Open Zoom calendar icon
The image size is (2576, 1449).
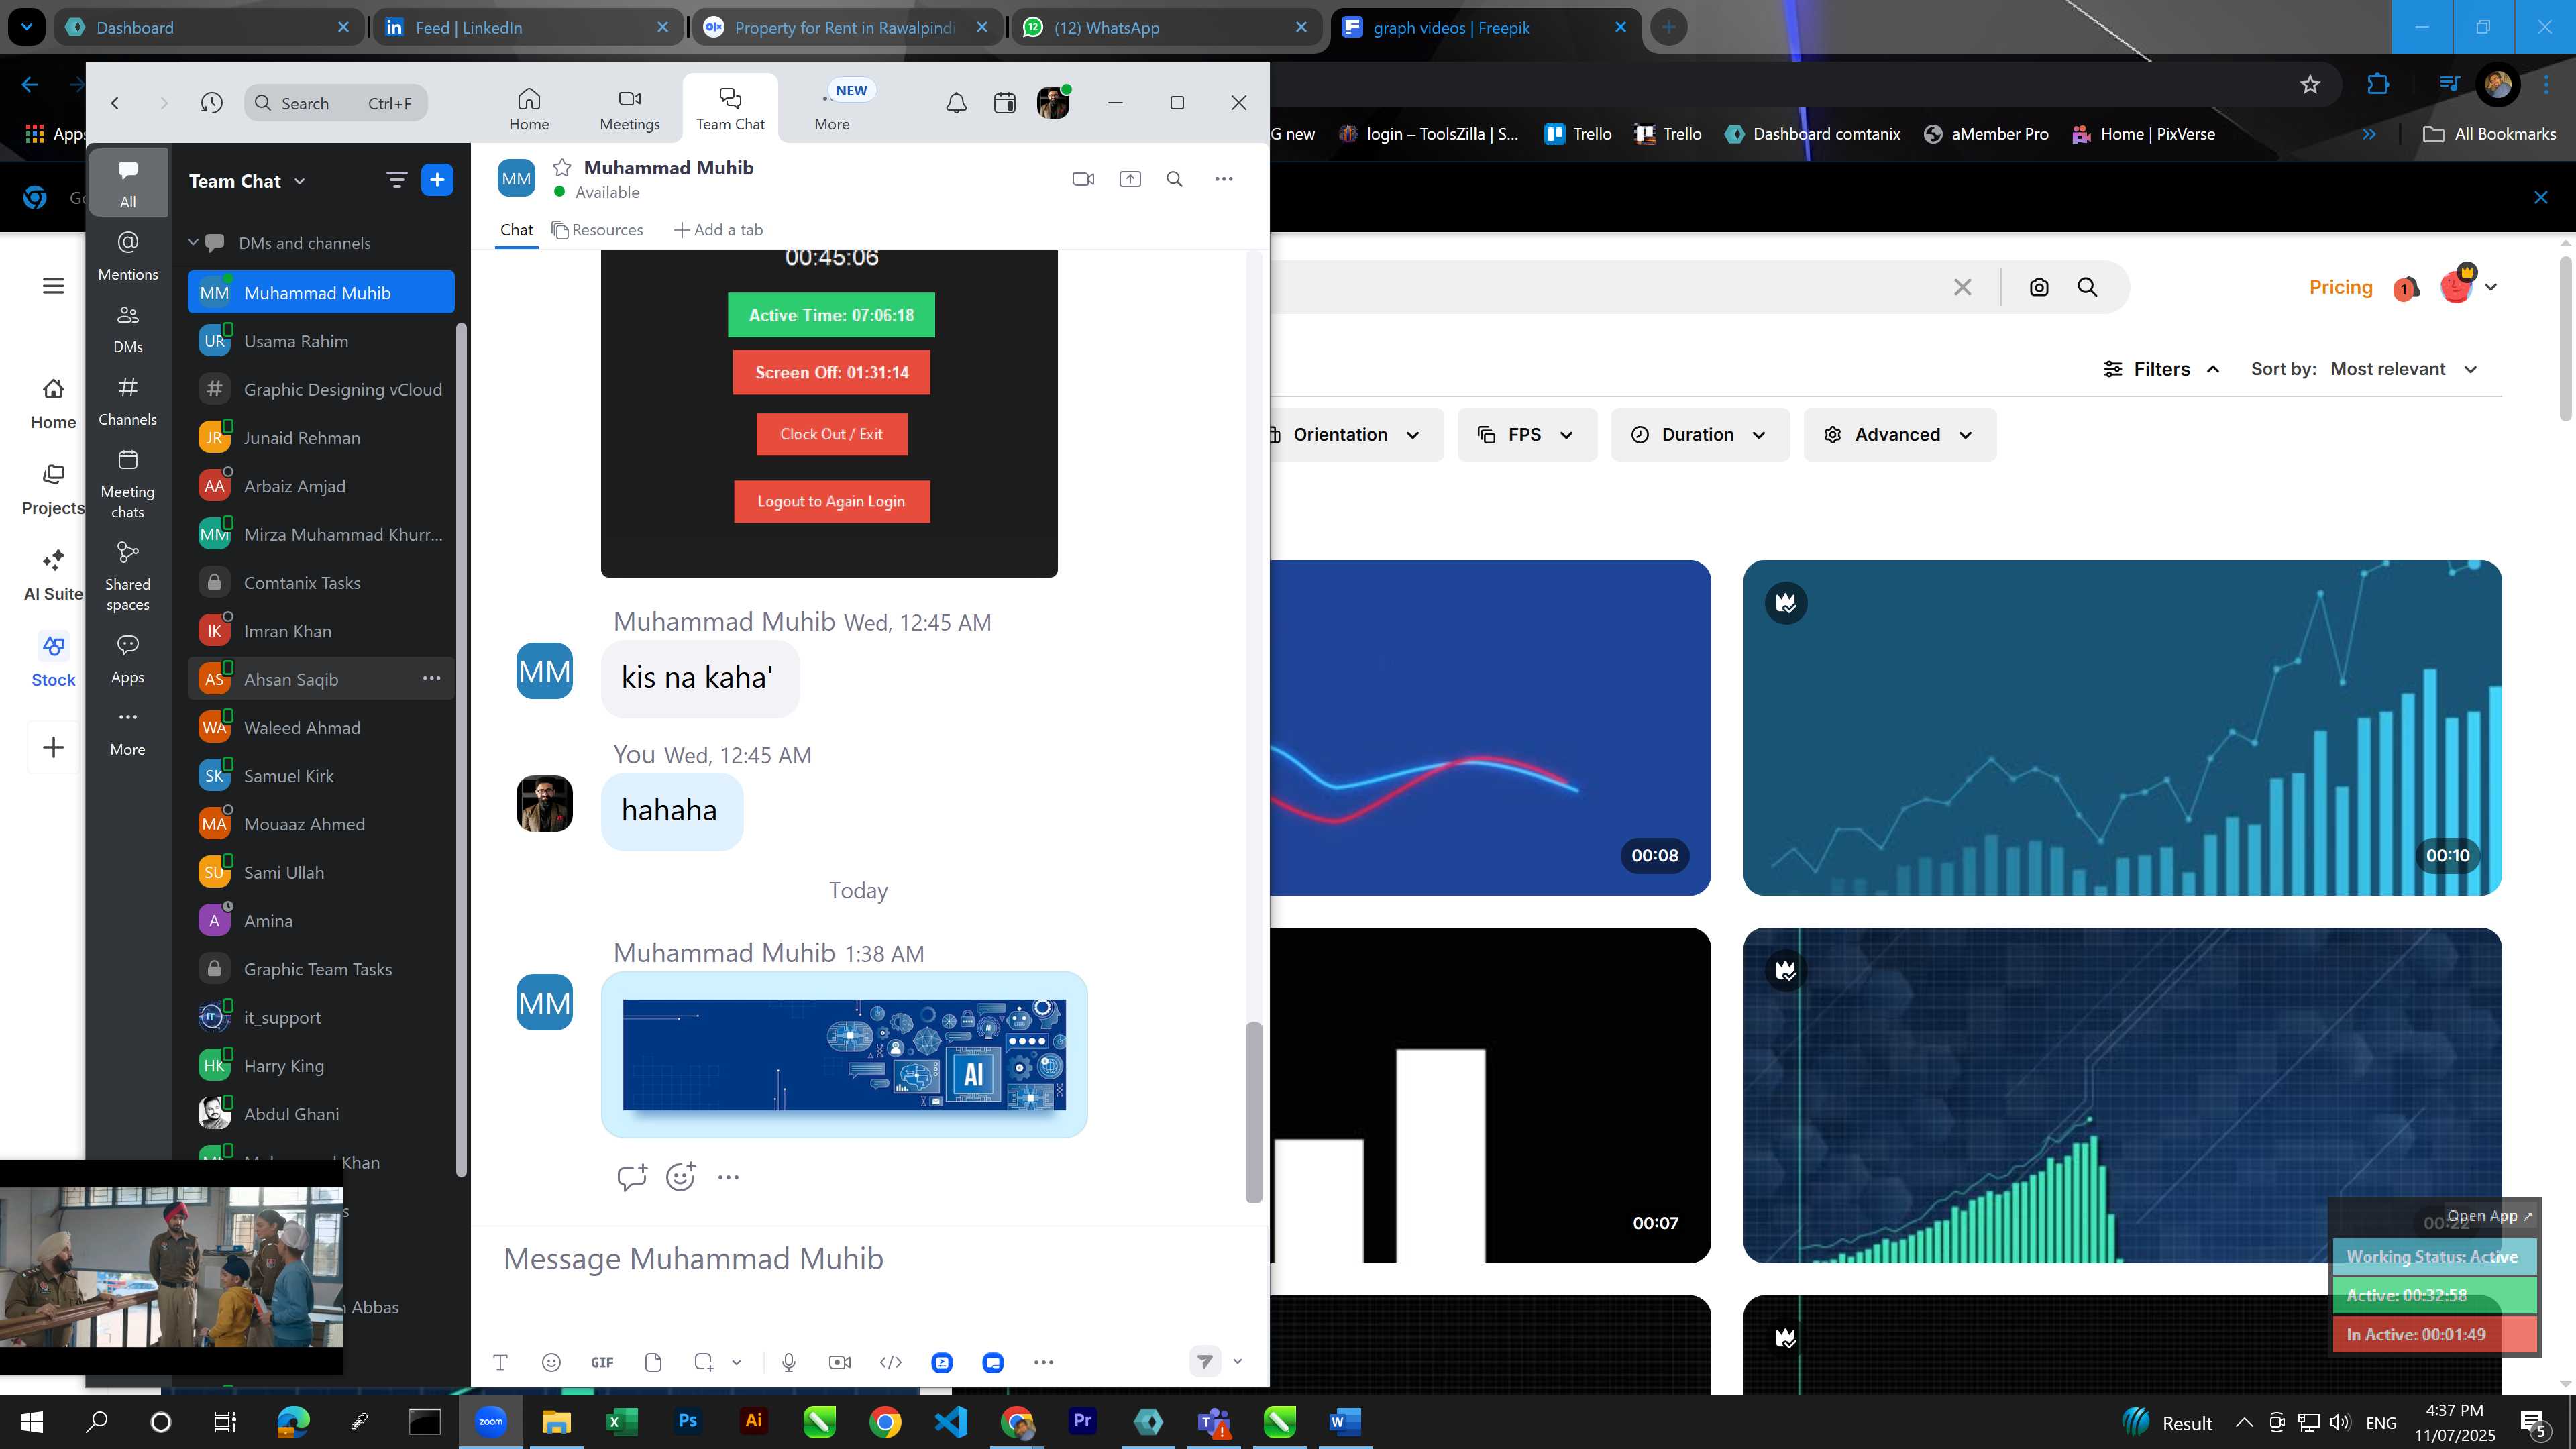point(1005,102)
